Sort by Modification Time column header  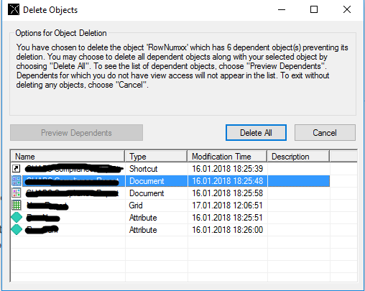tap(227, 157)
